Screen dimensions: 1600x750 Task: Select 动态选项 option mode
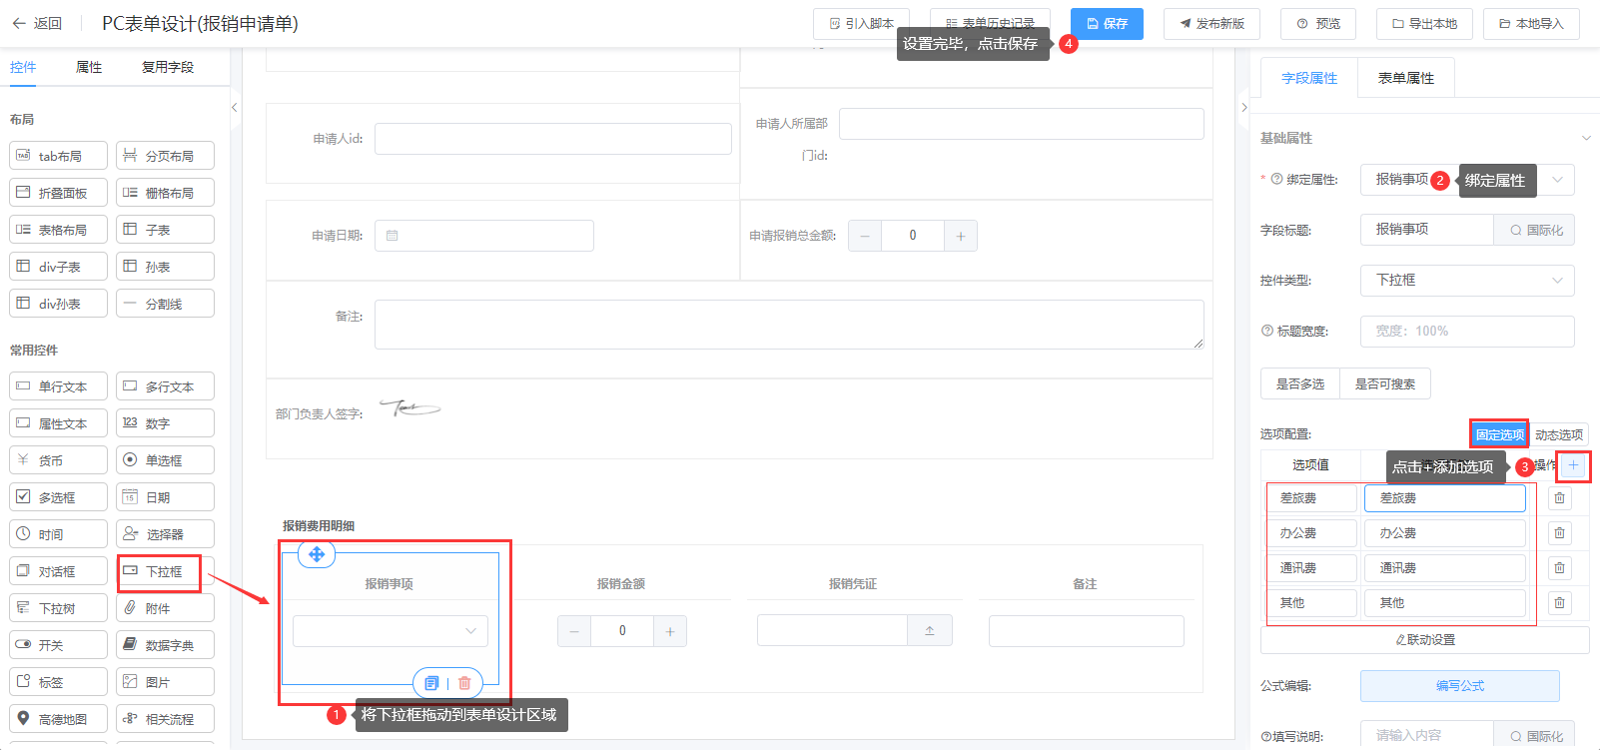point(1558,434)
